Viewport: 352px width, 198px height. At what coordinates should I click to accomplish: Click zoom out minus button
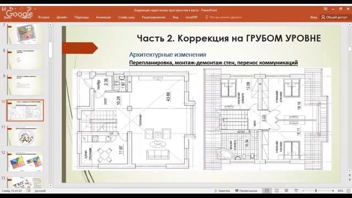pyautogui.click(x=303, y=191)
